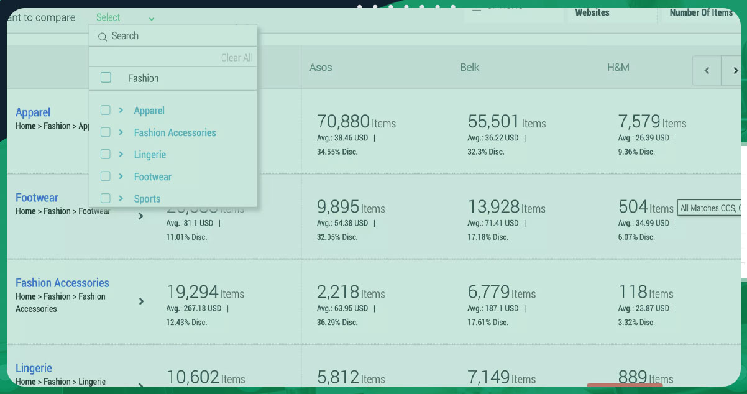This screenshot has height=394, width=747.
Task: Tick the Footwear checkbox in dropdown
Action: (x=106, y=176)
